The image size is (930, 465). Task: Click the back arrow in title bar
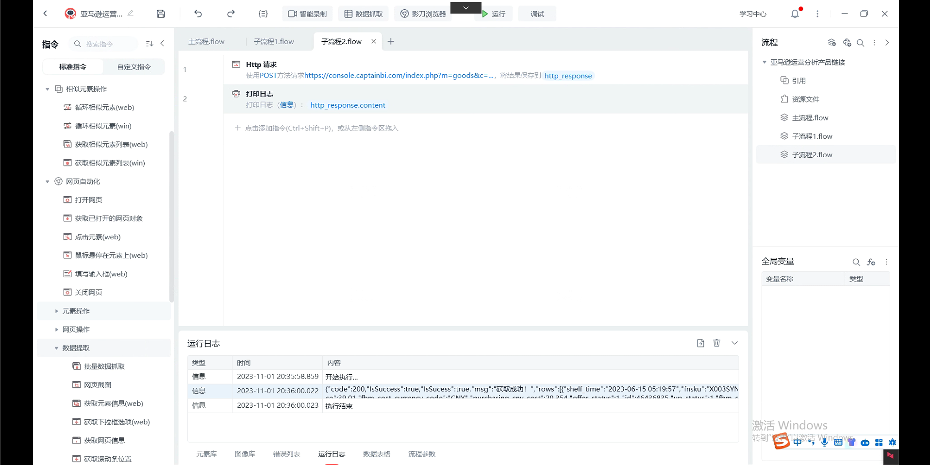click(45, 14)
